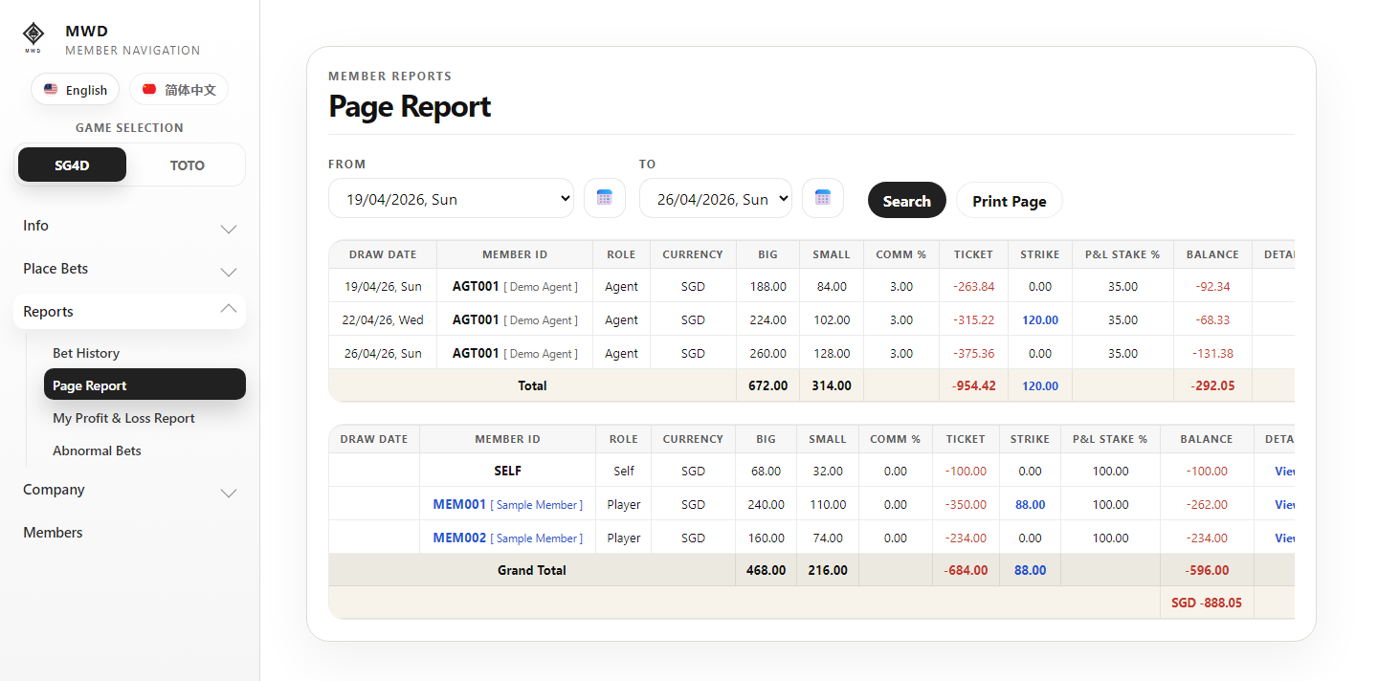The image size is (1378, 681).
Task: Click the Print Page button
Action: coord(1010,200)
